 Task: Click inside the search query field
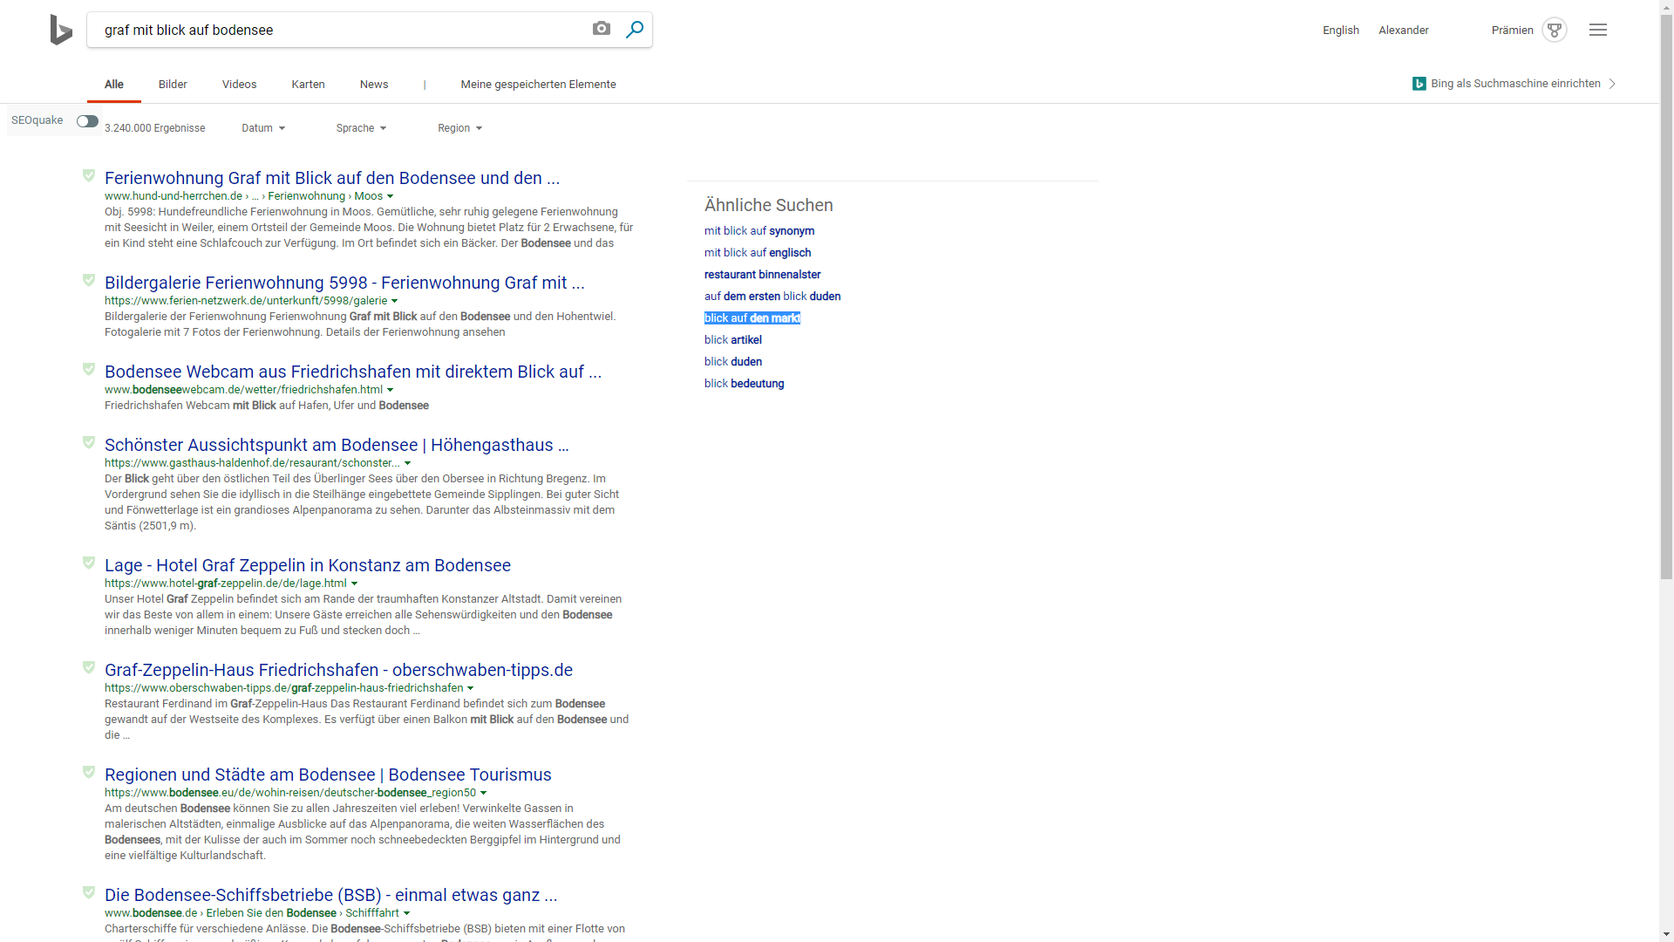[340, 30]
